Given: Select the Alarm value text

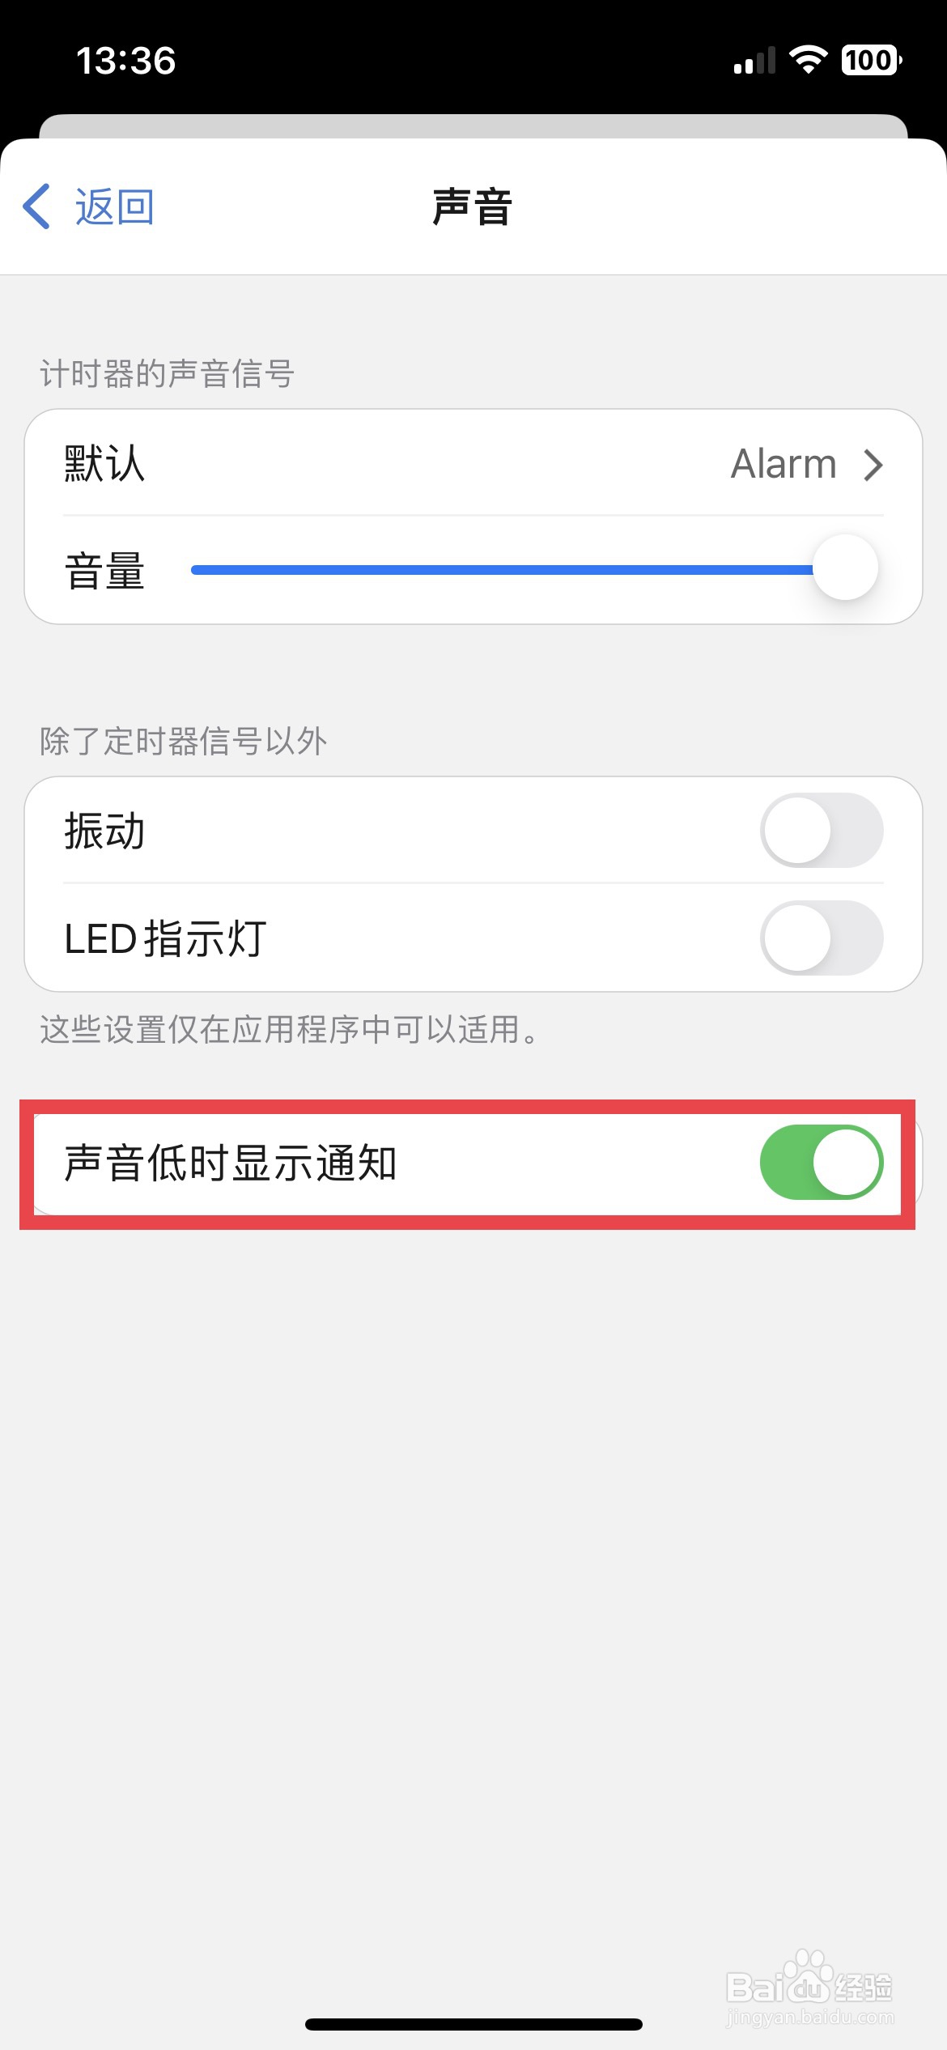Looking at the screenshot, I should pos(784,465).
